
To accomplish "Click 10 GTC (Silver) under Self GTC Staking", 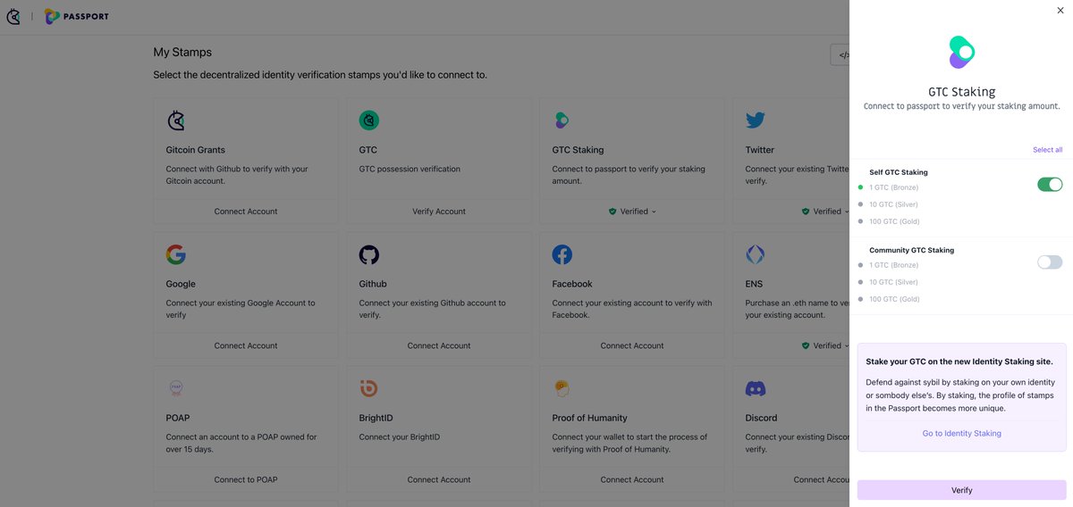I will point(894,204).
